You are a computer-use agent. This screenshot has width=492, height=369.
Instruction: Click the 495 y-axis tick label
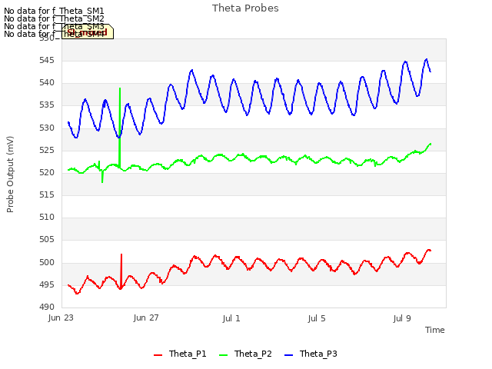click(47, 285)
